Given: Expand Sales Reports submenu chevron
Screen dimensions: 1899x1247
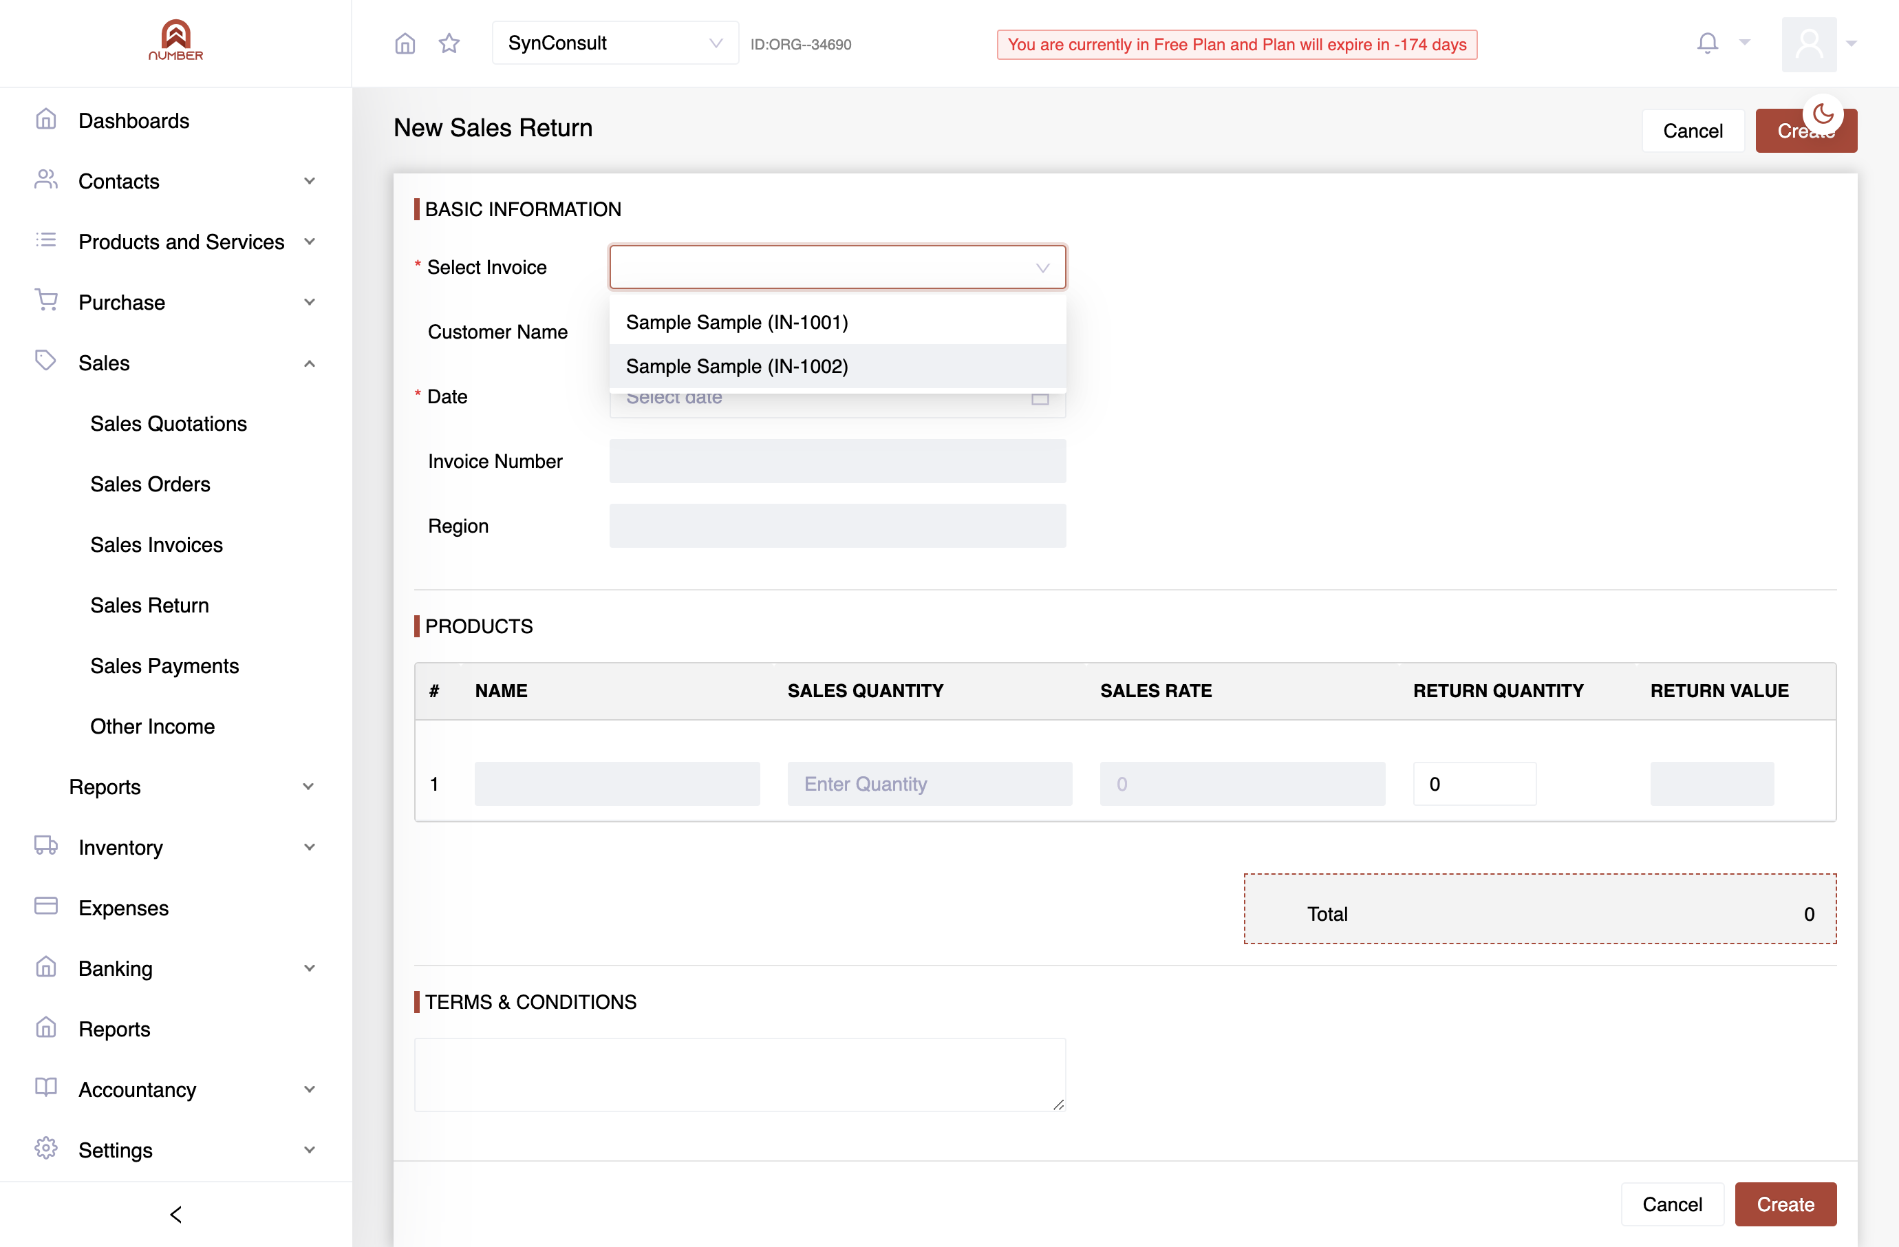Looking at the screenshot, I should tap(308, 787).
